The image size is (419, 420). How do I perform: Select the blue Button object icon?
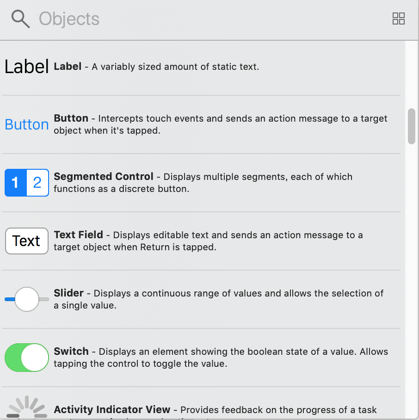point(26,124)
